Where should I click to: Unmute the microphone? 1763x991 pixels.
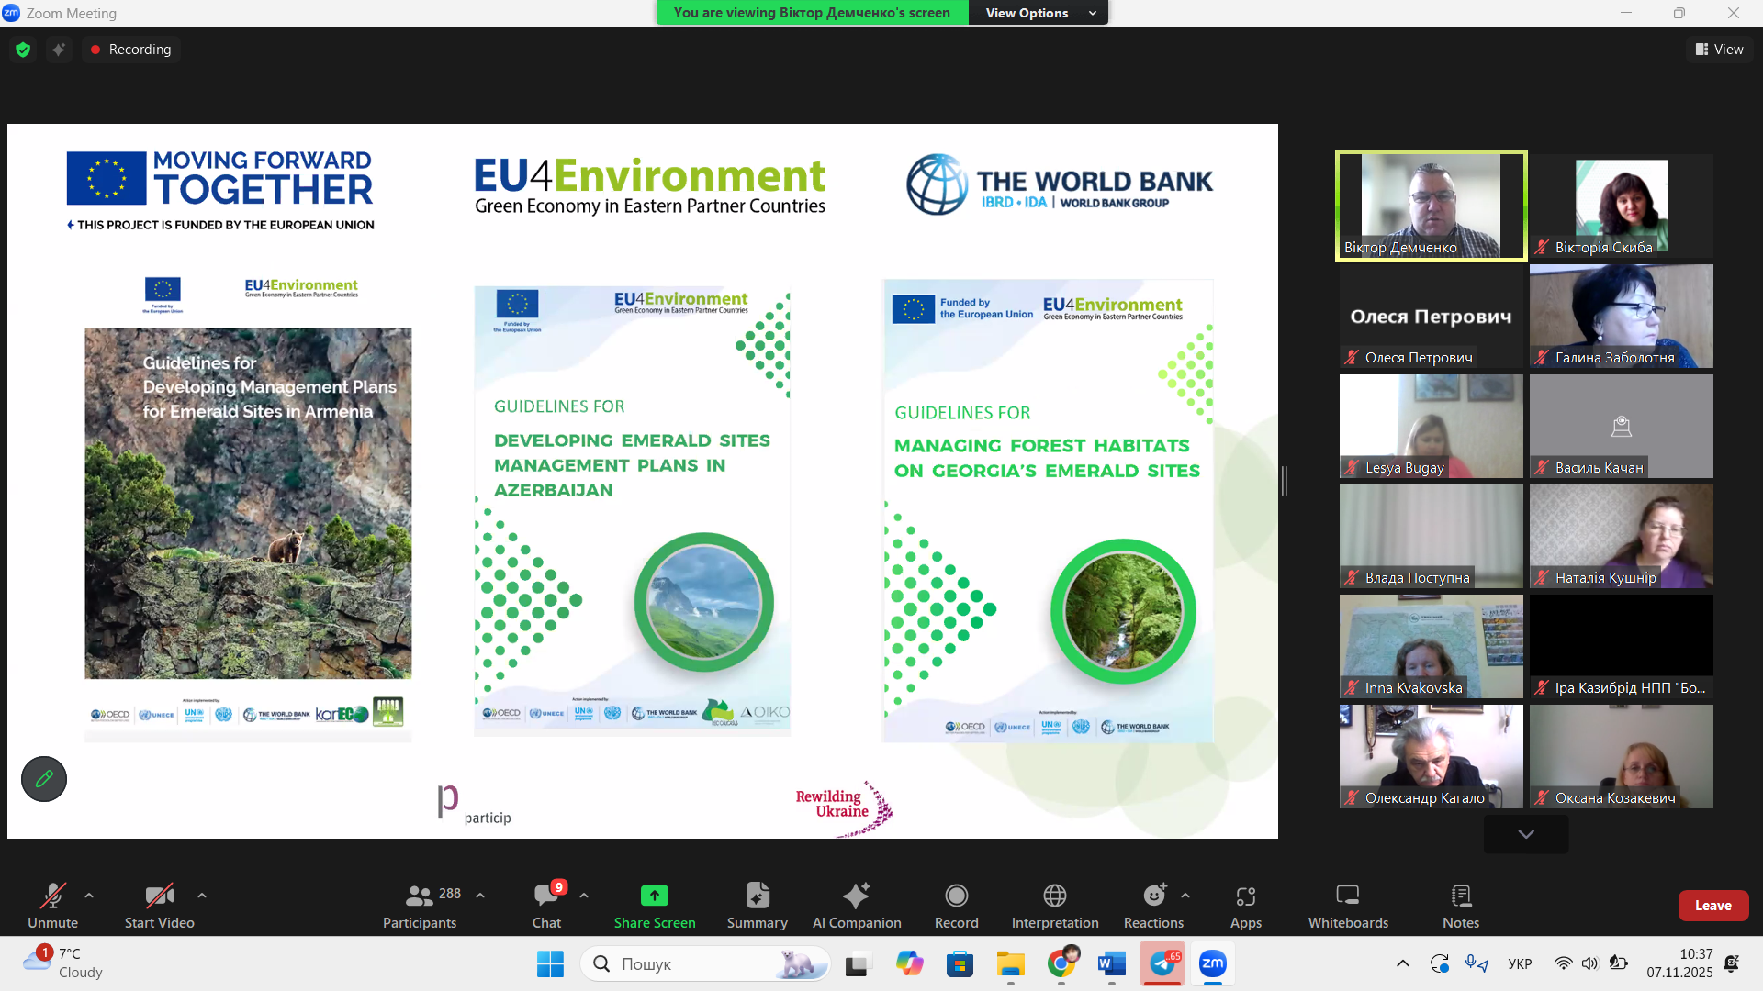point(52,905)
